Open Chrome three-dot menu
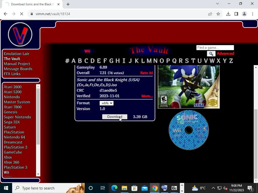The width and height of the screenshot is (258, 193). (252, 14)
